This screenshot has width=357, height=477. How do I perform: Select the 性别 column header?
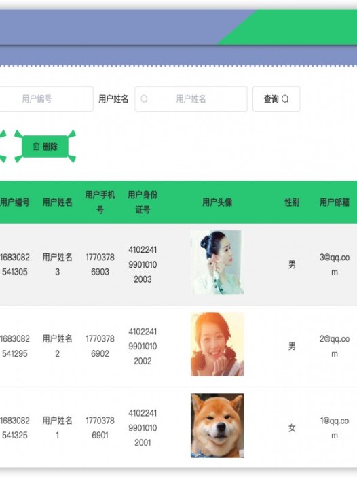292,202
